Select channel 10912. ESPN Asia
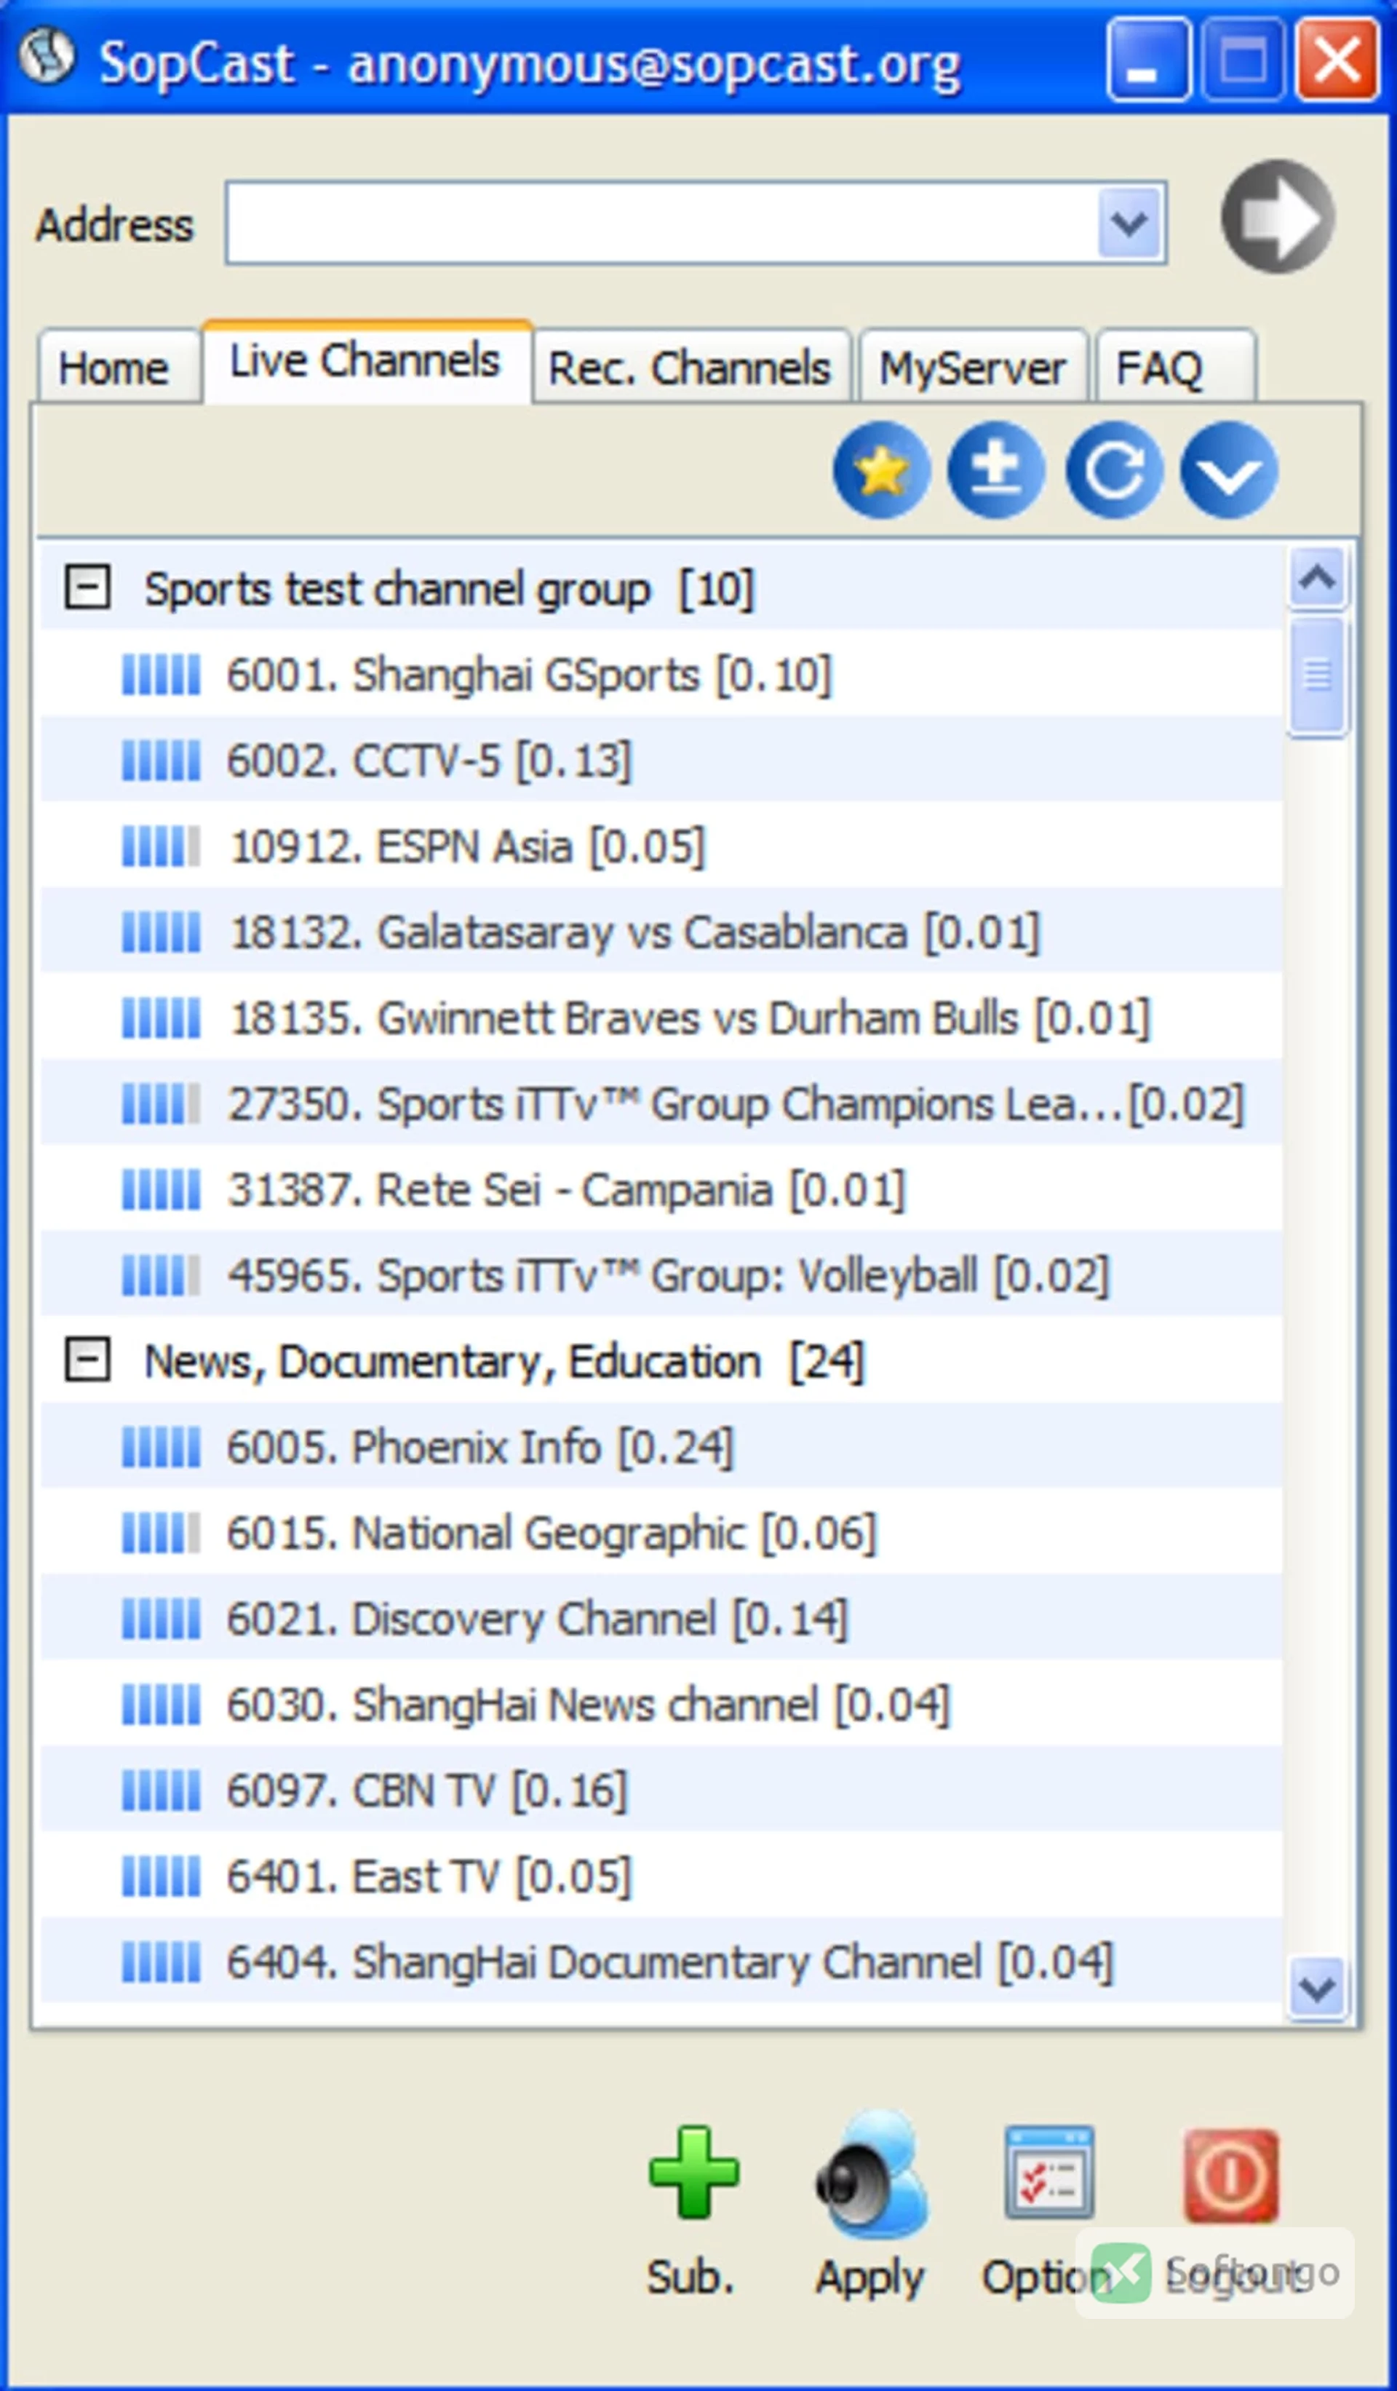 tap(661, 845)
